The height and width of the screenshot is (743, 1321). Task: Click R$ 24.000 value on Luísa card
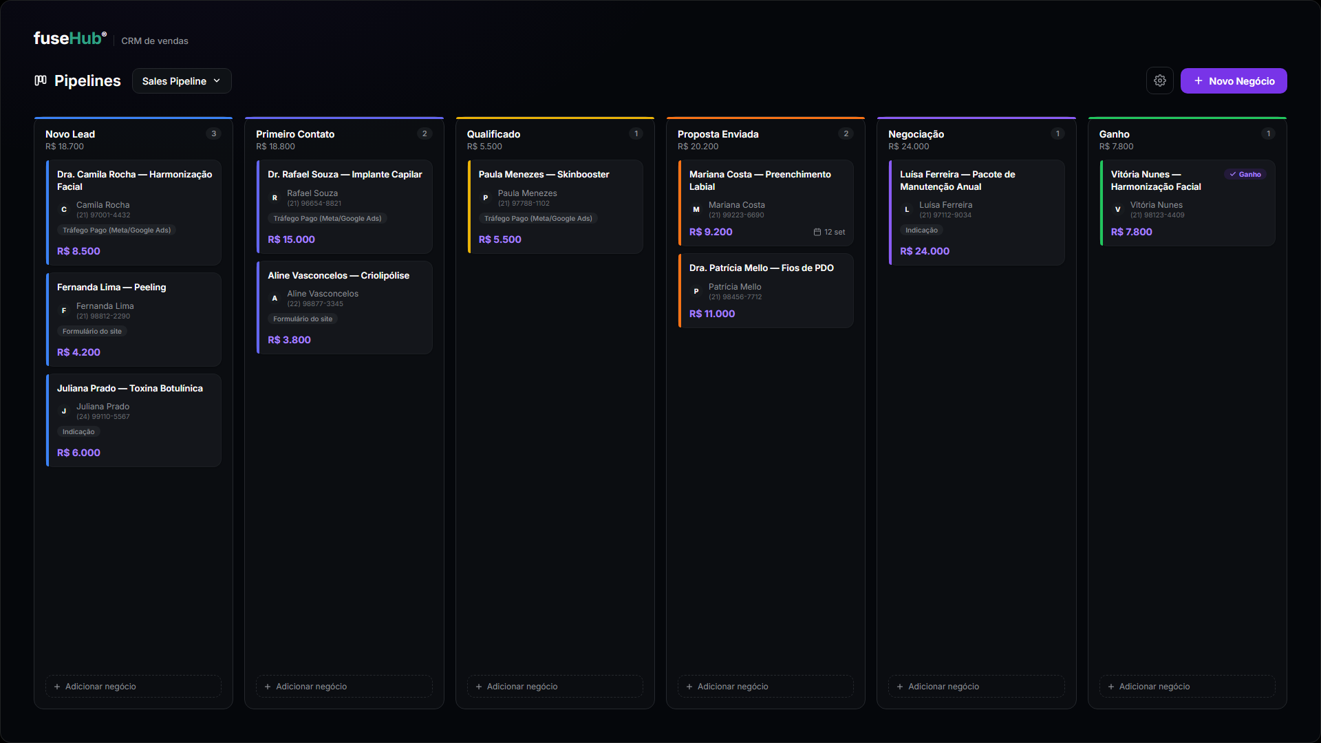(x=924, y=251)
